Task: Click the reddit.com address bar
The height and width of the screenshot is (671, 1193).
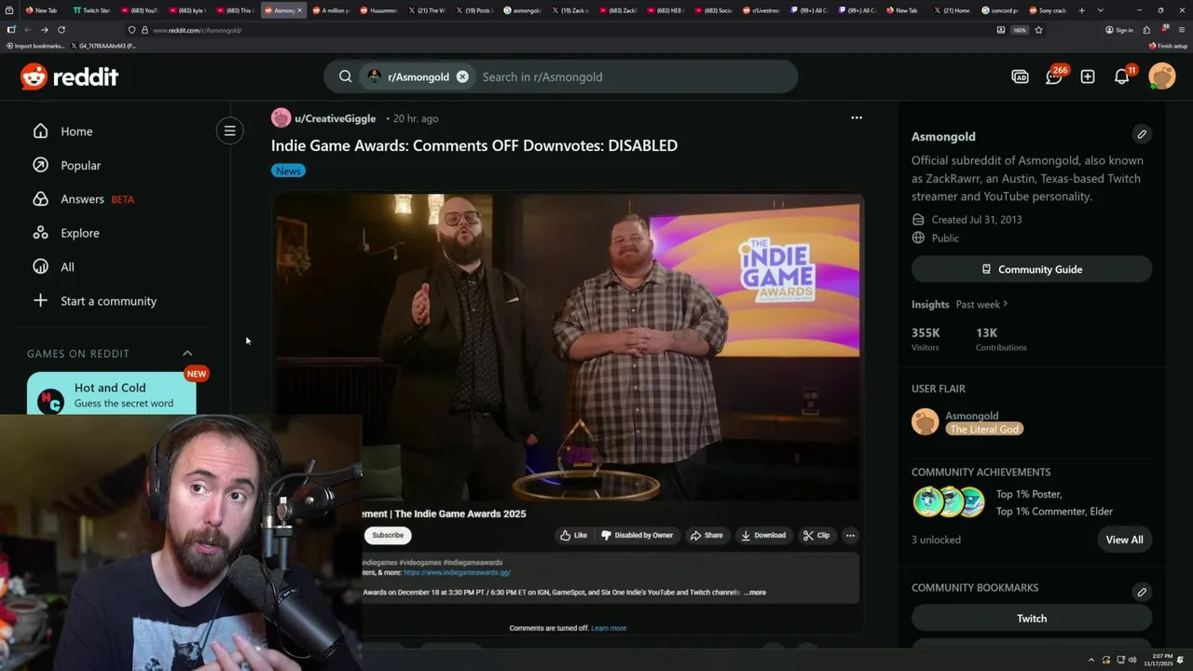Action: 559,30
